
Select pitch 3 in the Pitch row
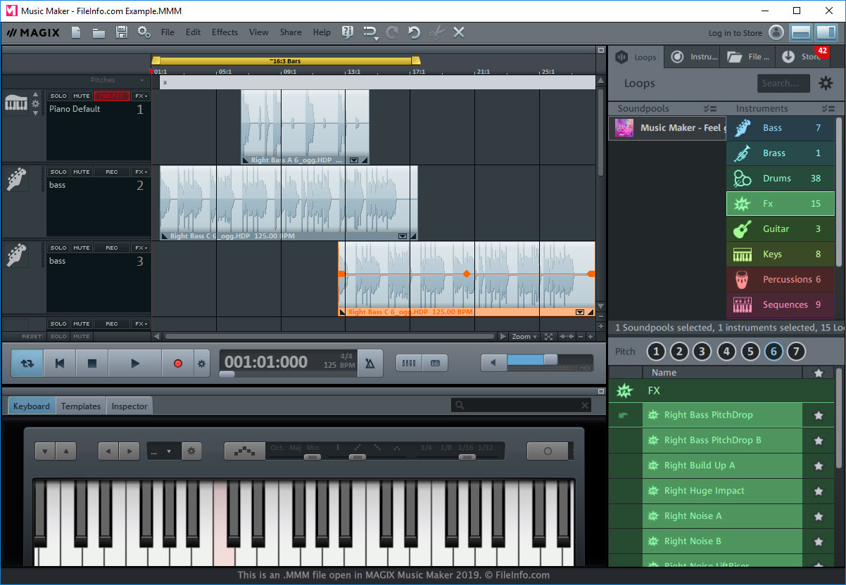point(702,352)
